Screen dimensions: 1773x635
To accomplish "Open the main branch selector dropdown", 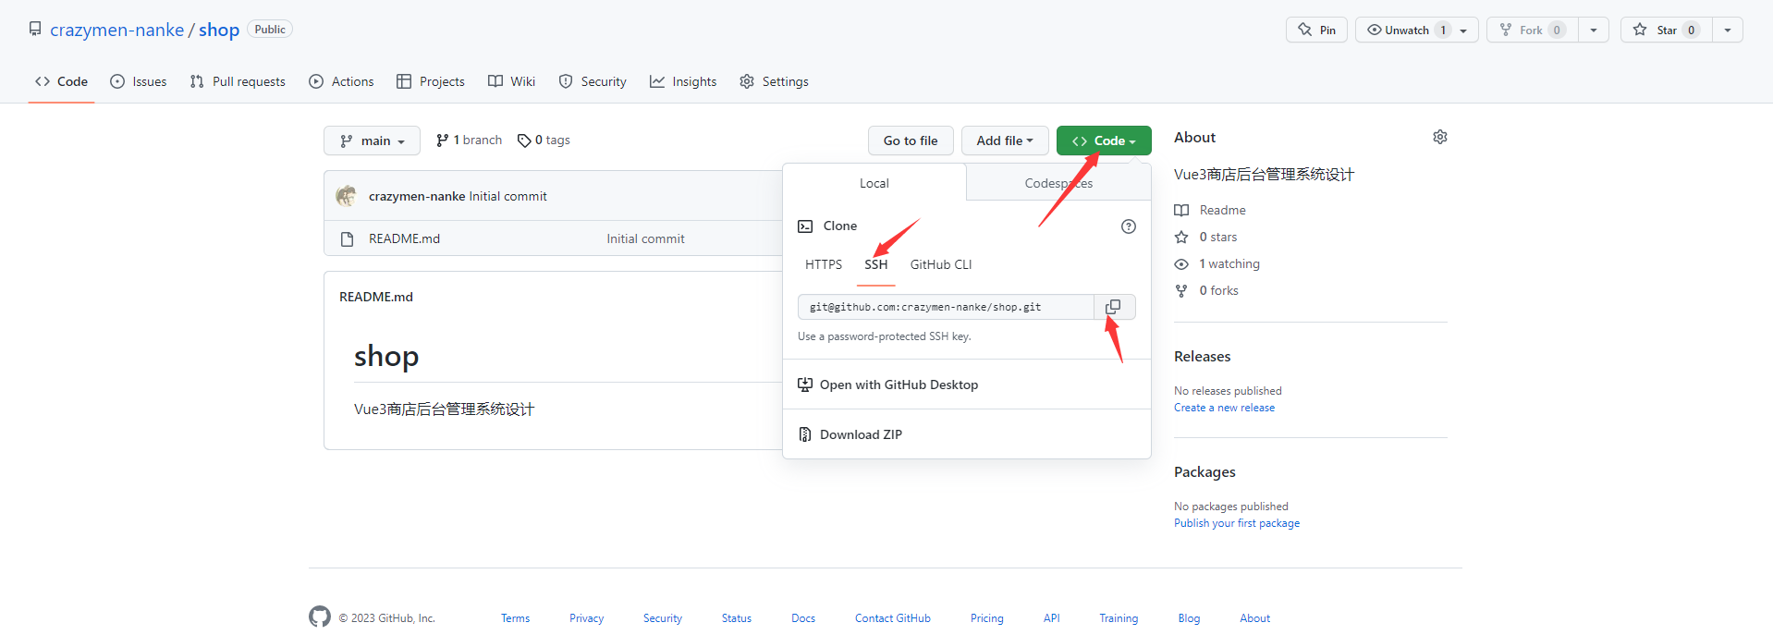I will [372, 140].
